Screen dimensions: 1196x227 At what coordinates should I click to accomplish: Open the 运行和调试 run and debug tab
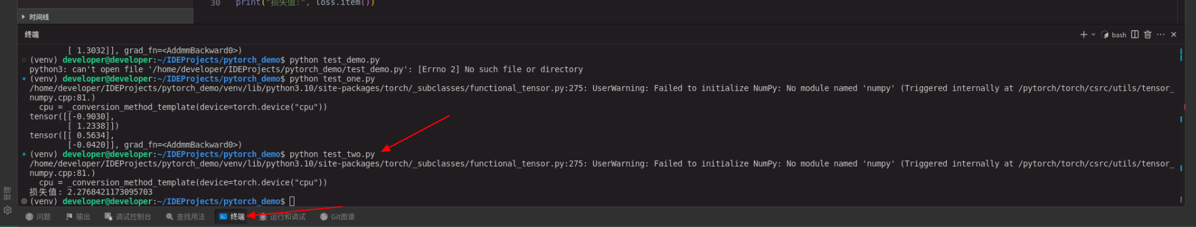(x=283, y=217)
